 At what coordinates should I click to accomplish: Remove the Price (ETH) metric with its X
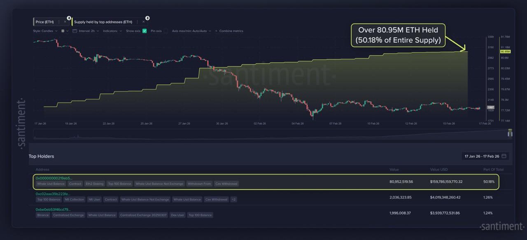(65, 22)
